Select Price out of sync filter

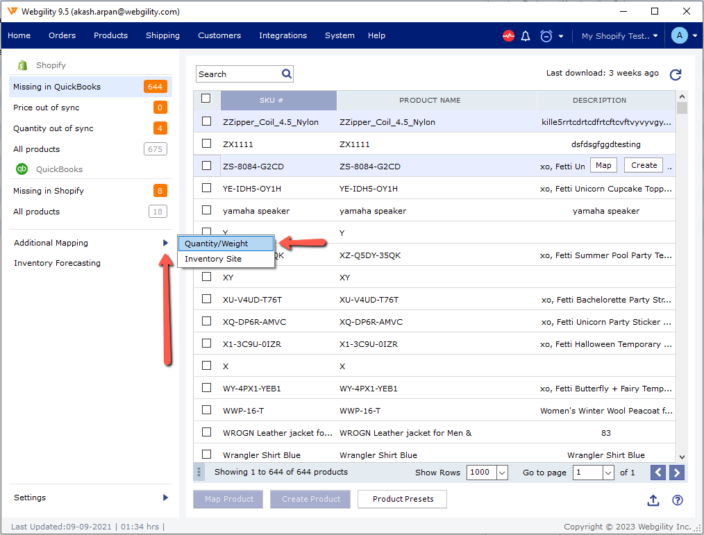click(x=90, y=108)
